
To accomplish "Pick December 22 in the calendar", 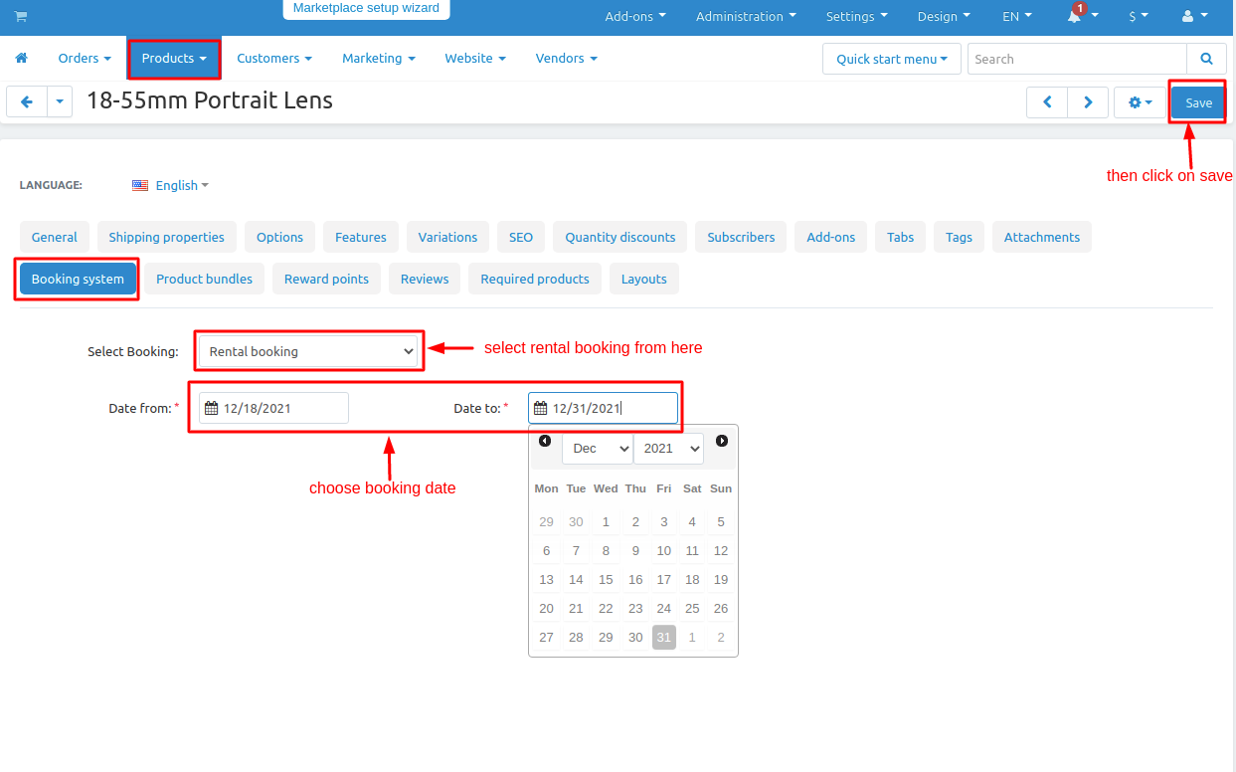I will pyautogui.click(x=606, y=608).
